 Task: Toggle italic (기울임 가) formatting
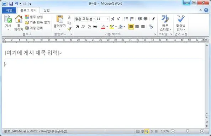[83, 27]
